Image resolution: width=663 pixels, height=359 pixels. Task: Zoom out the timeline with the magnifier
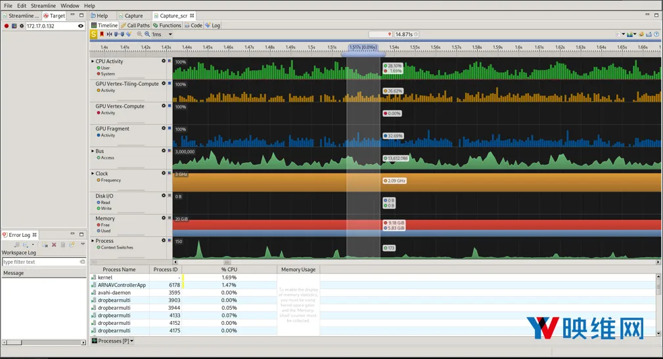point(147,34)
